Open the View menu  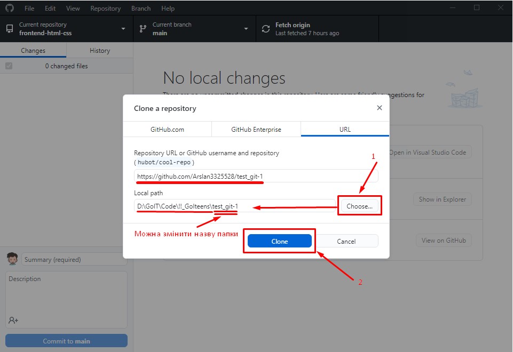(x=73, y=8)
